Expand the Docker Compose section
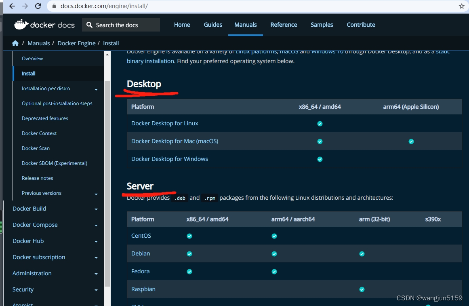Viewport: 469px width, 306px height. 96,226
